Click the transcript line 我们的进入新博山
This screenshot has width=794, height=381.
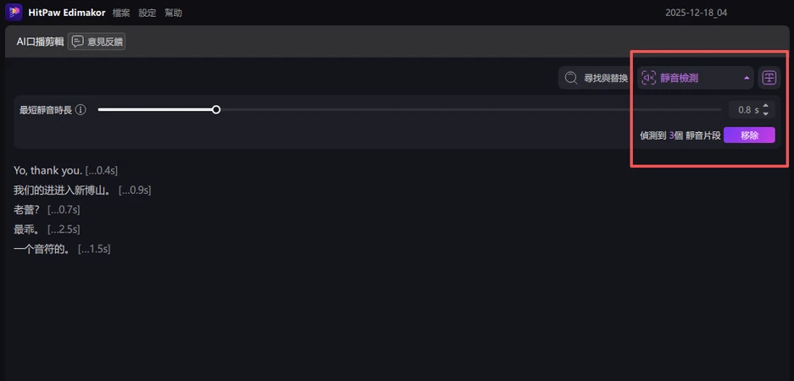point(64,190)
